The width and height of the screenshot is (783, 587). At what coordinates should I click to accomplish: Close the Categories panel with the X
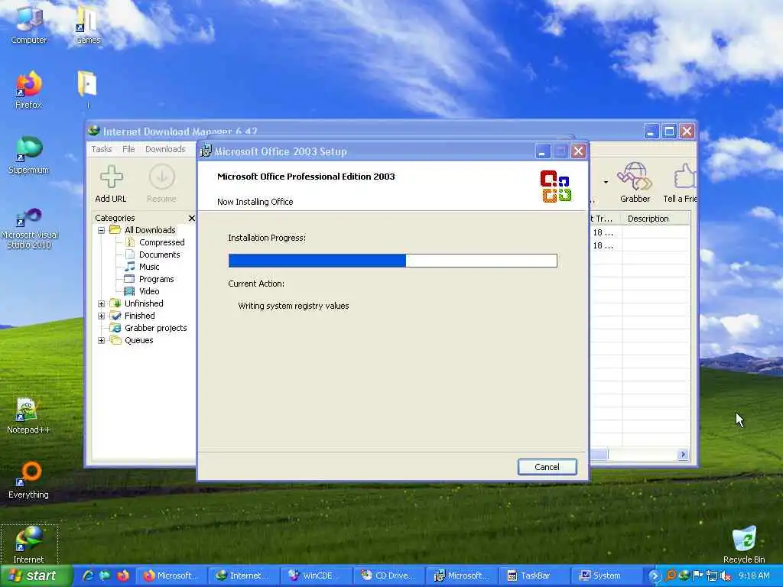191,218
